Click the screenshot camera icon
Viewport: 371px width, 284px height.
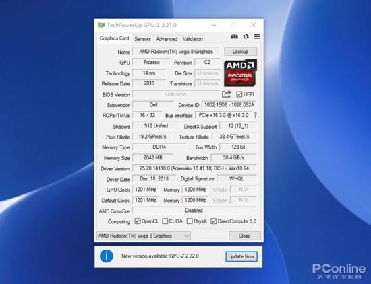pos(234,36)
